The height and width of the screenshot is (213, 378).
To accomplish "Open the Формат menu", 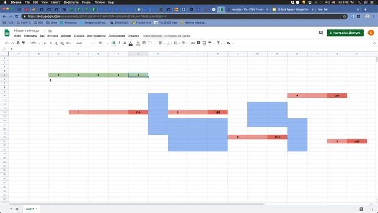I will [66, 36].
